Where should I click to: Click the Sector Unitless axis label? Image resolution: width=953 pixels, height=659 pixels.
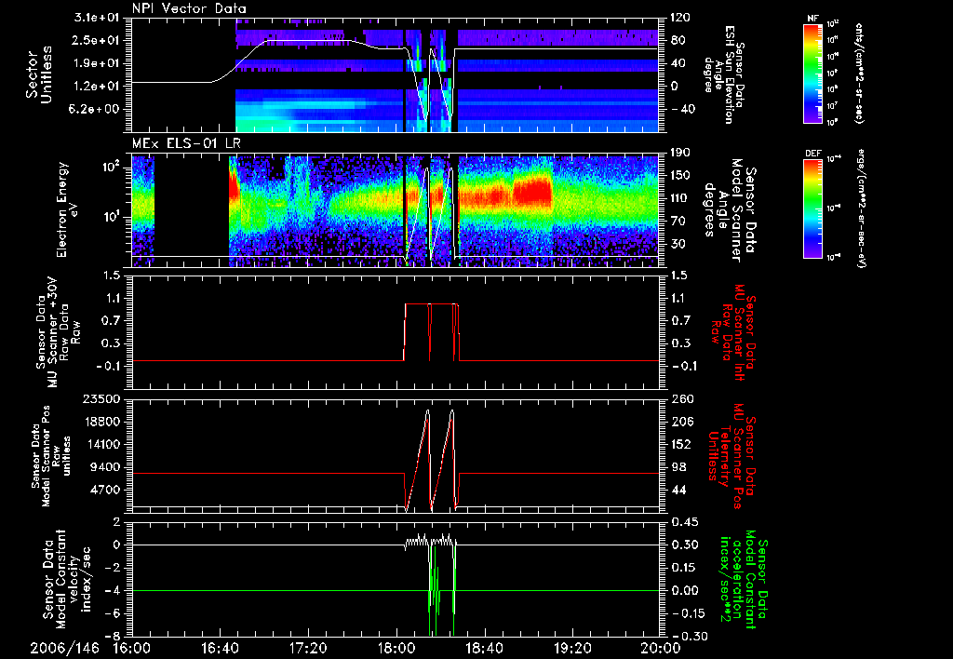[x=39, y=74]
